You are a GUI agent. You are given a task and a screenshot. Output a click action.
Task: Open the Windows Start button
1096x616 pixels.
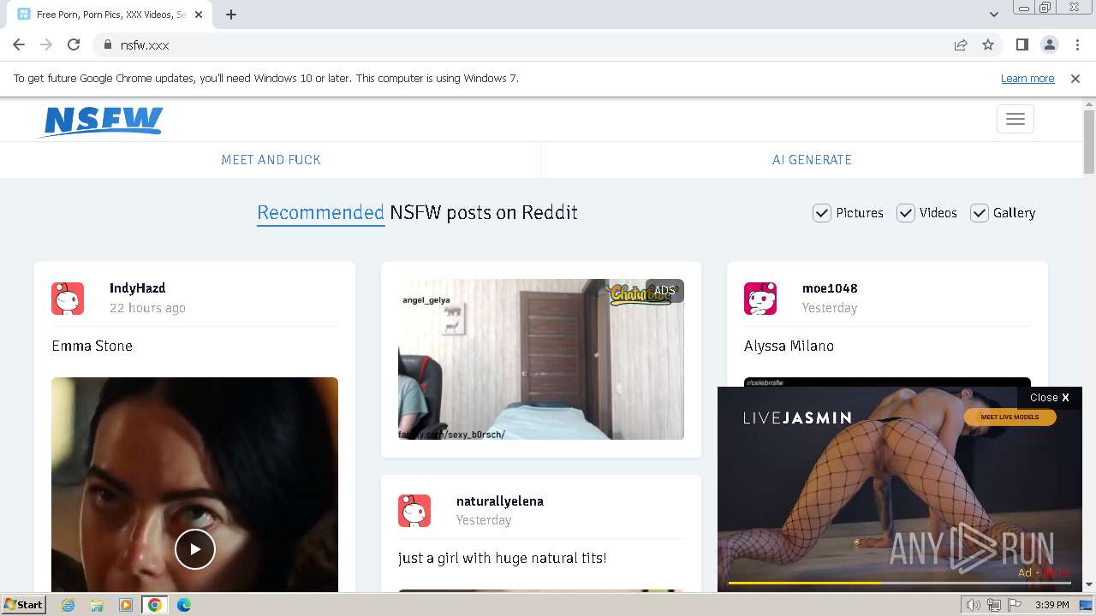24,605
